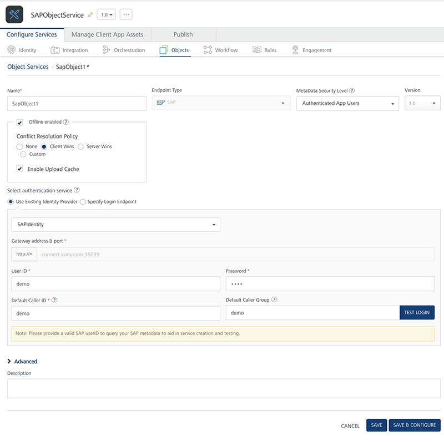Click the SAP logo in Endpoint Type
The image size is (444, 442).
pos(161,103)
